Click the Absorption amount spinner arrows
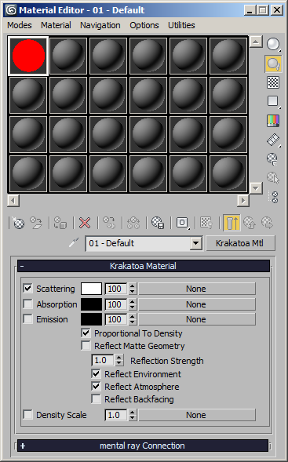288x462 pixels. [x=133, y=304]
